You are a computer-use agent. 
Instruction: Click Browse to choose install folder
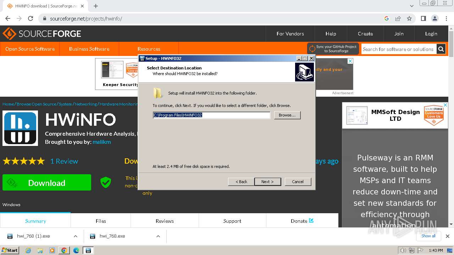(287, 115)
